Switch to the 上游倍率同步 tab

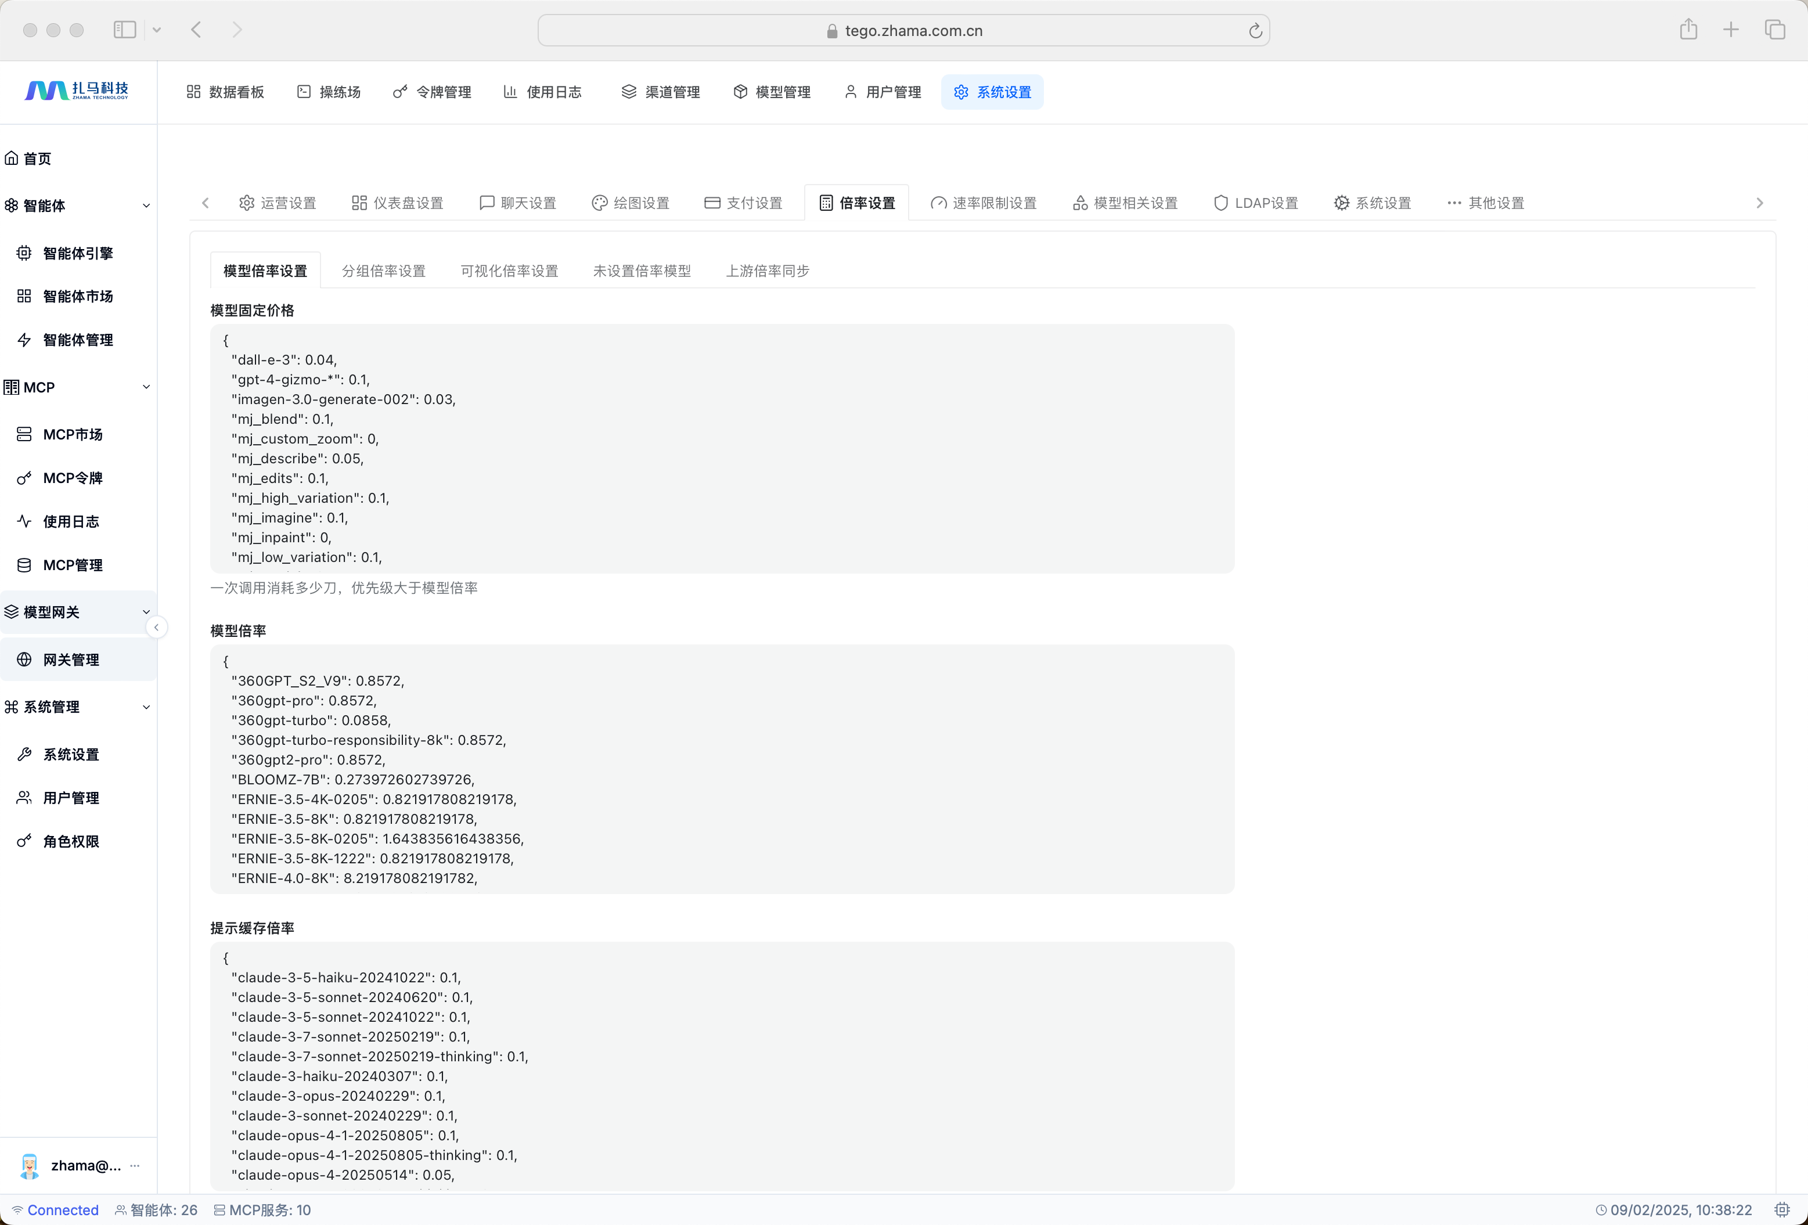pyautogui.click(x=767, y=272)
